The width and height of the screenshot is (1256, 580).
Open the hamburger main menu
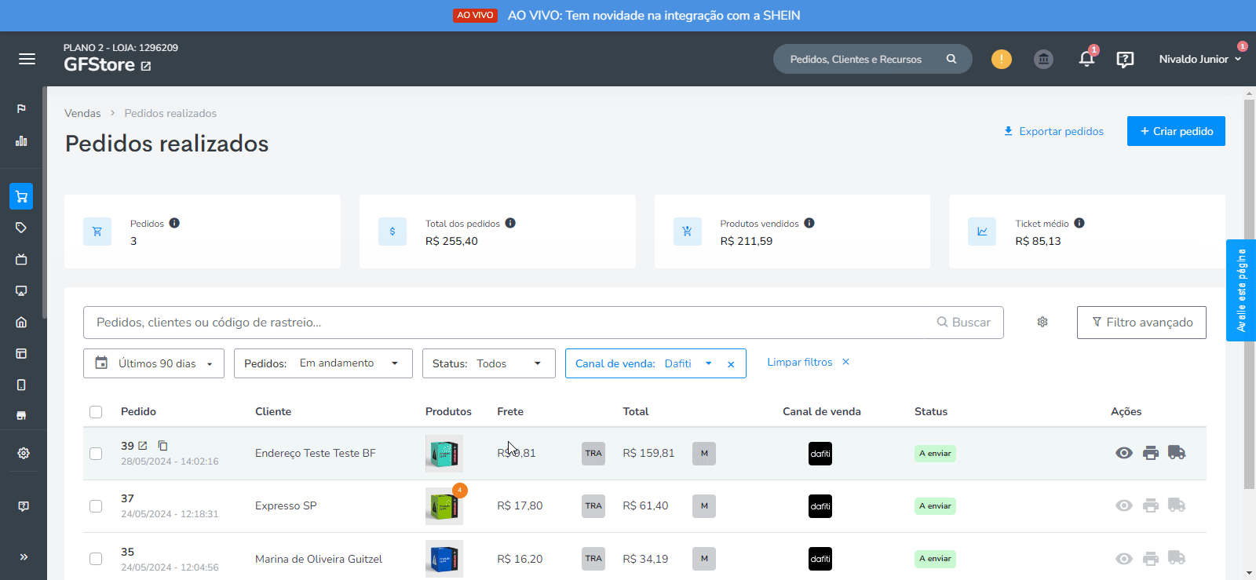pos(27,59)
